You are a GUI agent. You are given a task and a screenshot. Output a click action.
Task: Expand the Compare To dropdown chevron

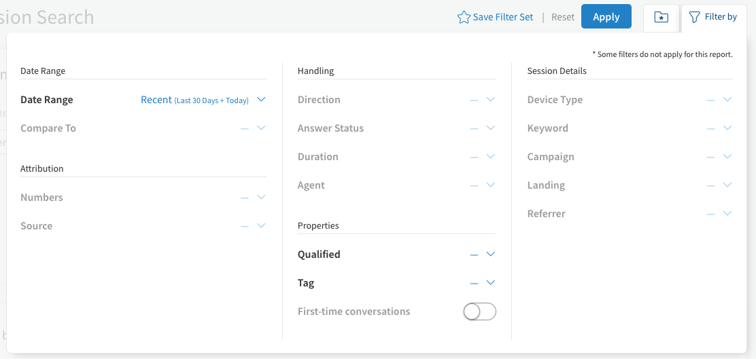[x=261, y=128]
